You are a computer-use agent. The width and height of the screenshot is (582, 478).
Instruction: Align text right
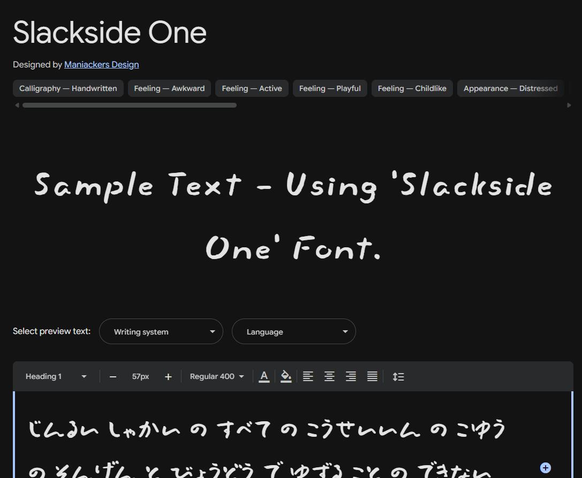[x=351, y=377]
